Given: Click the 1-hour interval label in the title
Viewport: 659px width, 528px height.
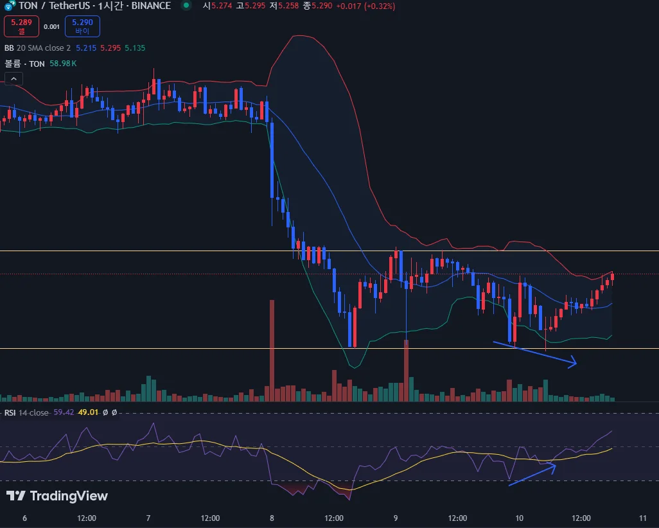Looking at the screenshot, I should tap(110, 6).
